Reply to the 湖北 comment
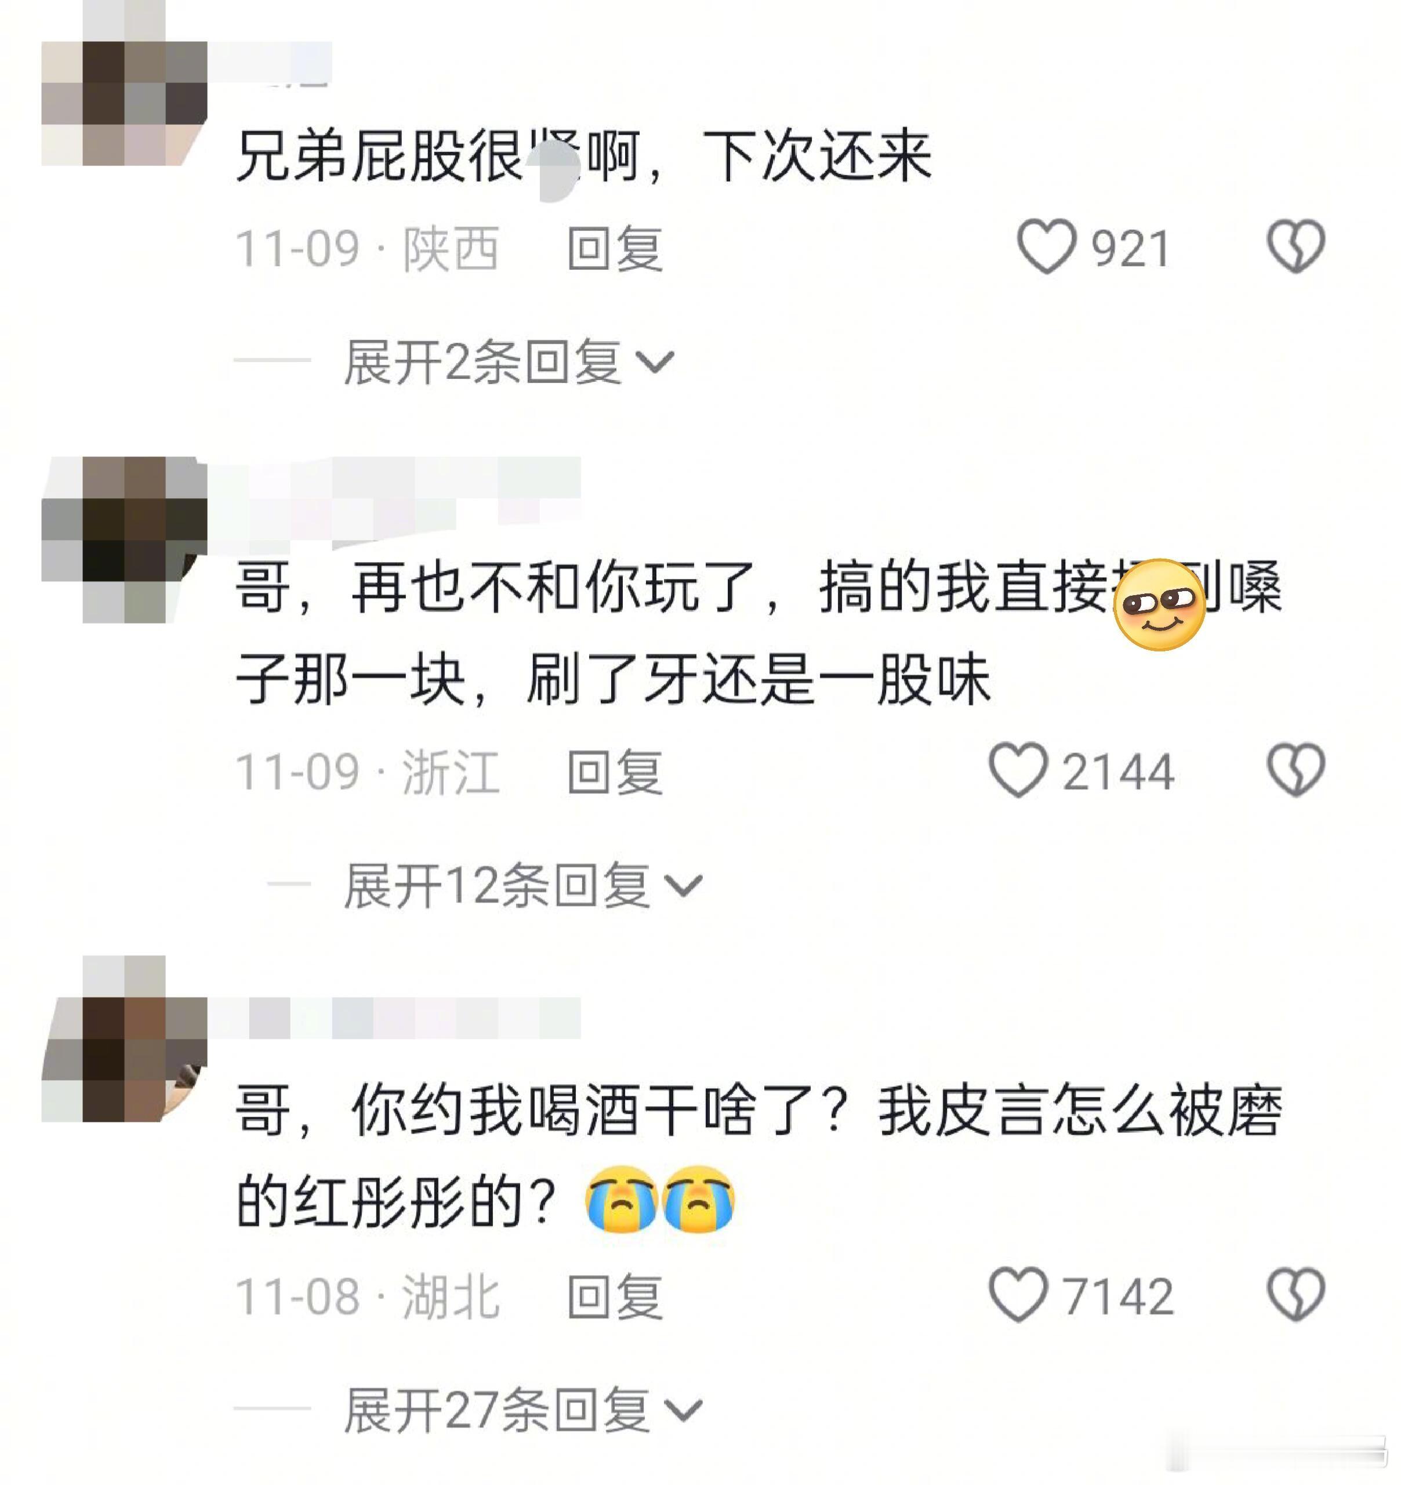 coord(615,1296)
